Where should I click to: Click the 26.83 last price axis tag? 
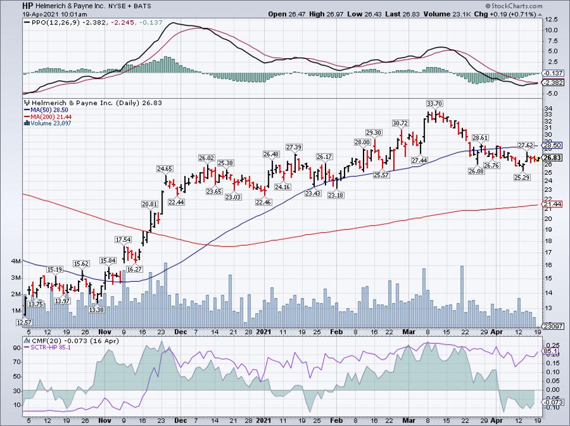coord(553,158)
